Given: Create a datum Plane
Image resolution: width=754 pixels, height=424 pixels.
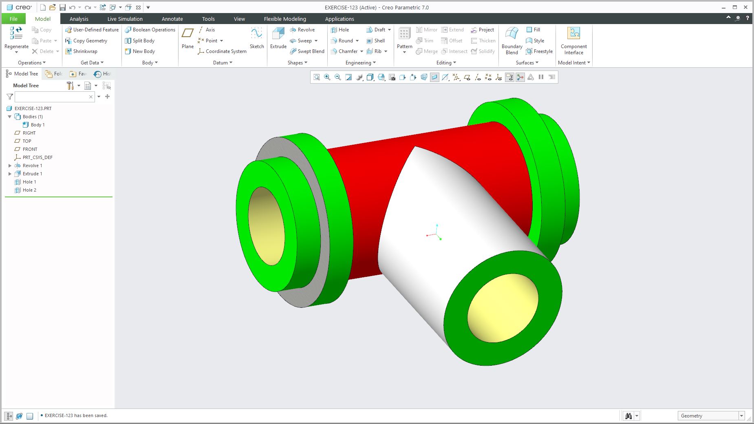Looking at the screenshot, I should click(x=187, y=38).
